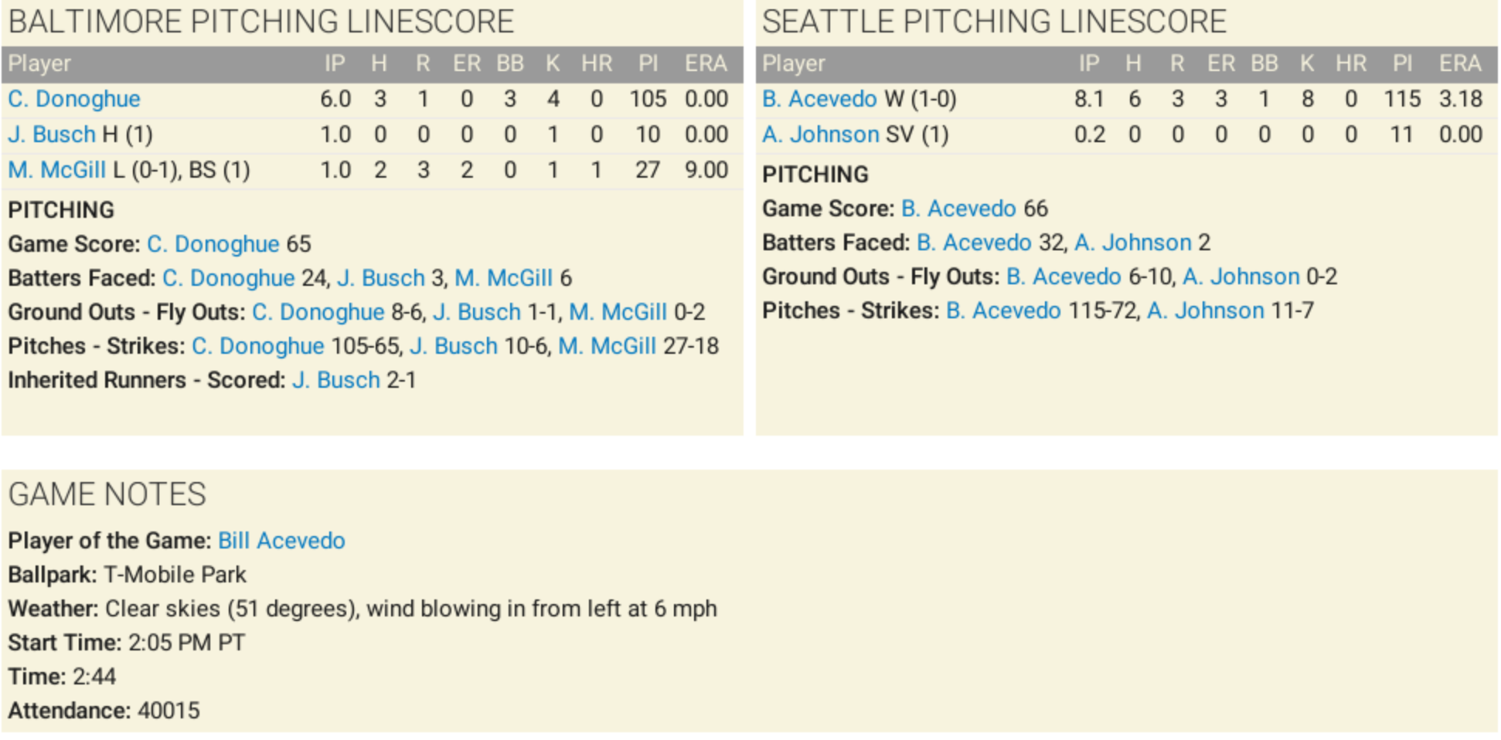The image size is (1501, 740).
Task: Open A. Johnson link in the save row
Action: 820,134
